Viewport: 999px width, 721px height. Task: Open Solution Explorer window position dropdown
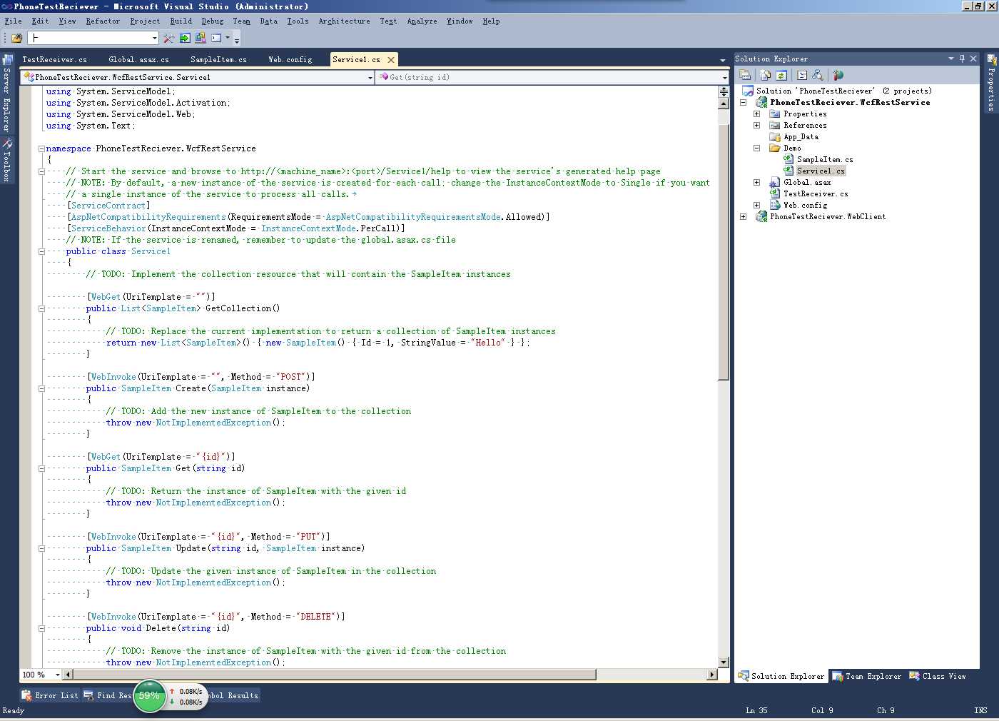pos(950,59)
